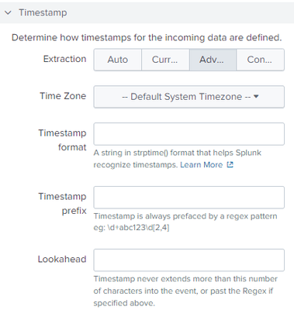The width and height of the screenshot is (294, 310).
Task: Focus the Timestamp format input field
Action: [x=189, y=134]
